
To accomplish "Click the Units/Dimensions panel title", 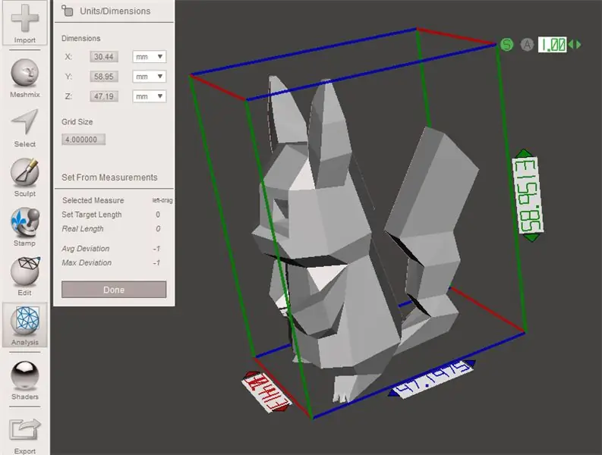I will [x=115, y=11].
